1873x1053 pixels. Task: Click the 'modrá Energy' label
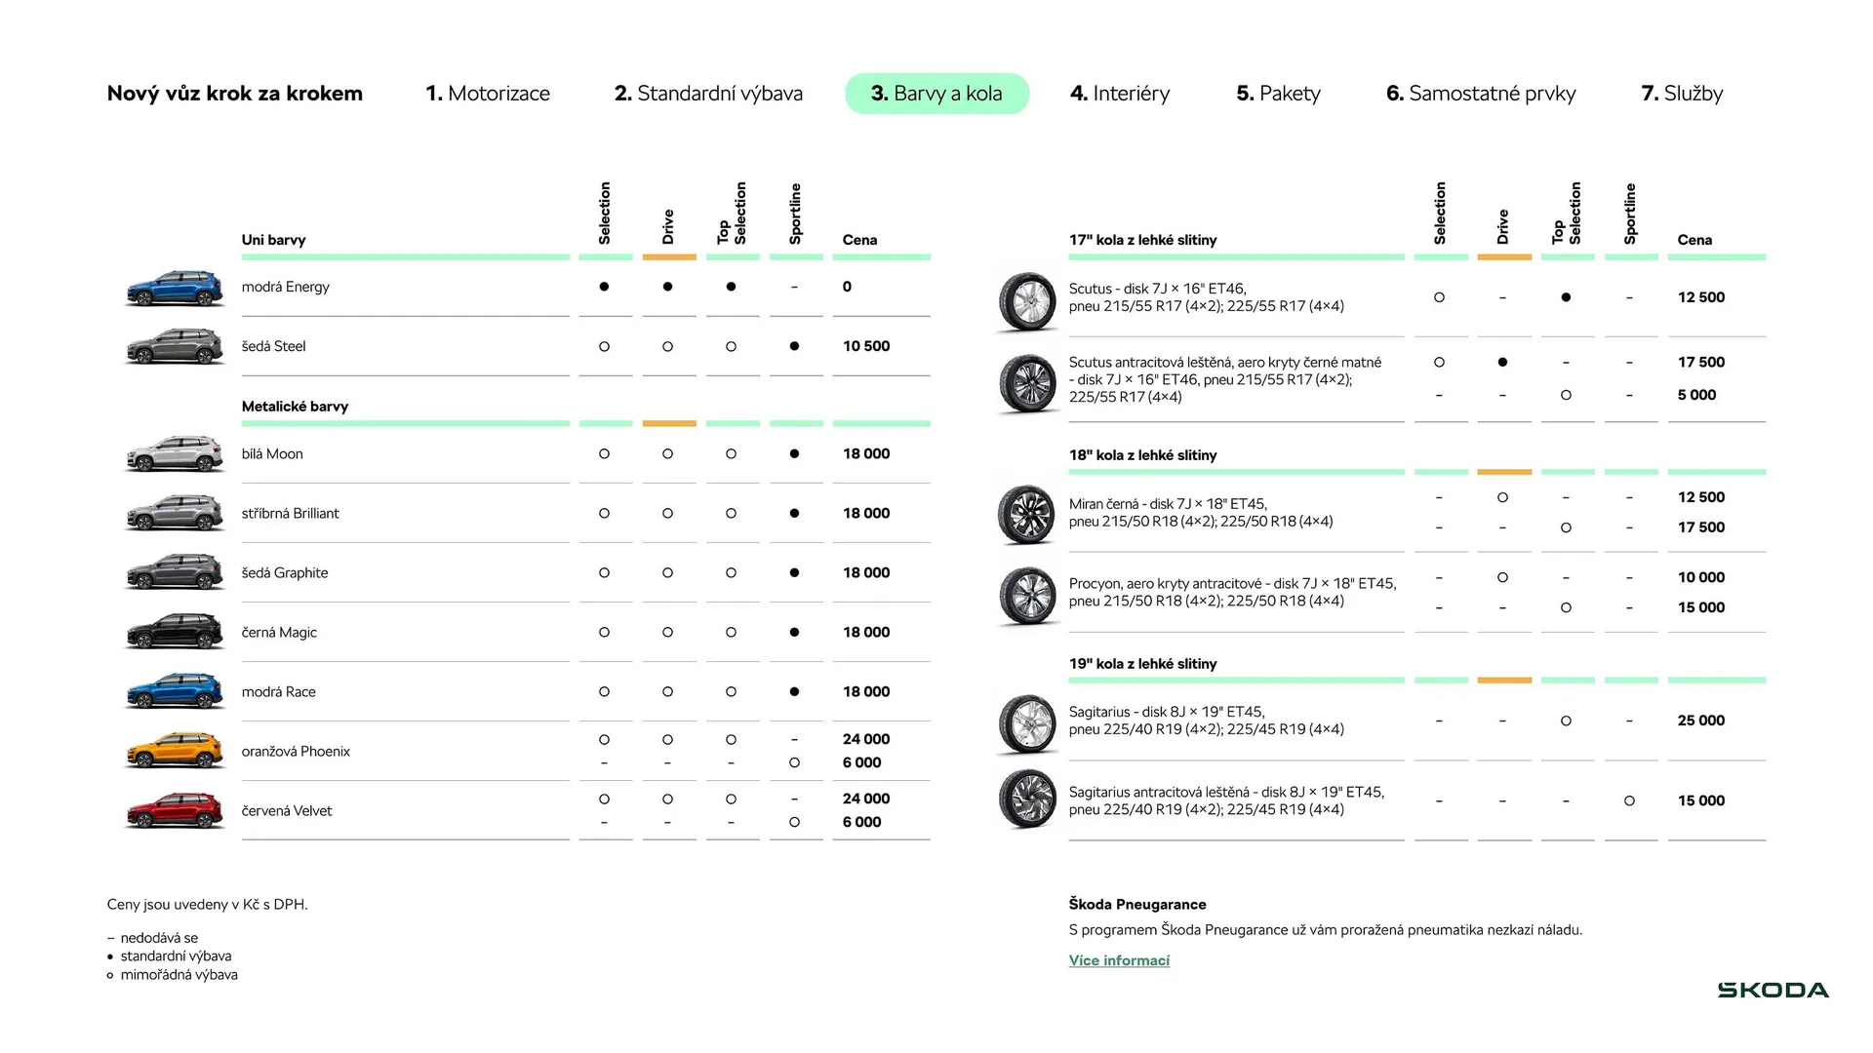[x=286, y=287]
